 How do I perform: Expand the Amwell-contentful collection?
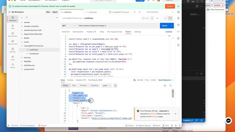22,26
